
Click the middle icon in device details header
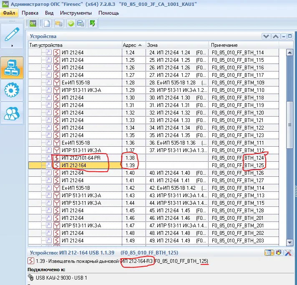[279, 253]
